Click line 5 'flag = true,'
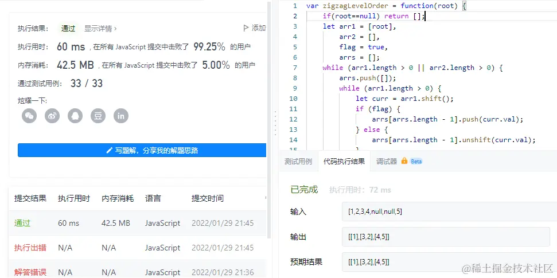Image resolution: width=557 pixels, height=278 pixels. [364, 47]
